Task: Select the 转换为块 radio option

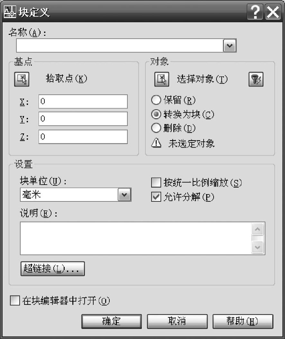Action: coord(156,114)
